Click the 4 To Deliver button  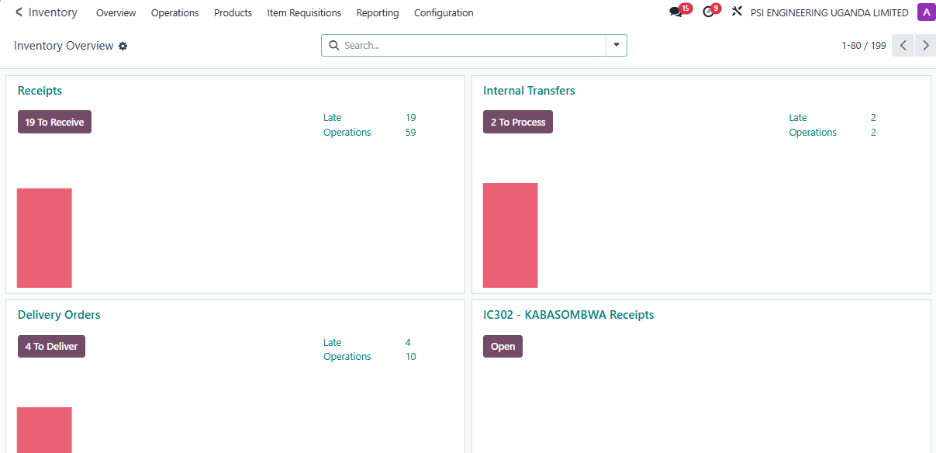tap(51, 347)
